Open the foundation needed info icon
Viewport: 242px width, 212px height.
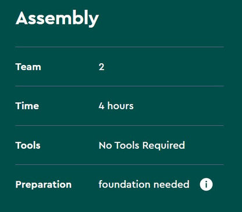click(206, 184)
